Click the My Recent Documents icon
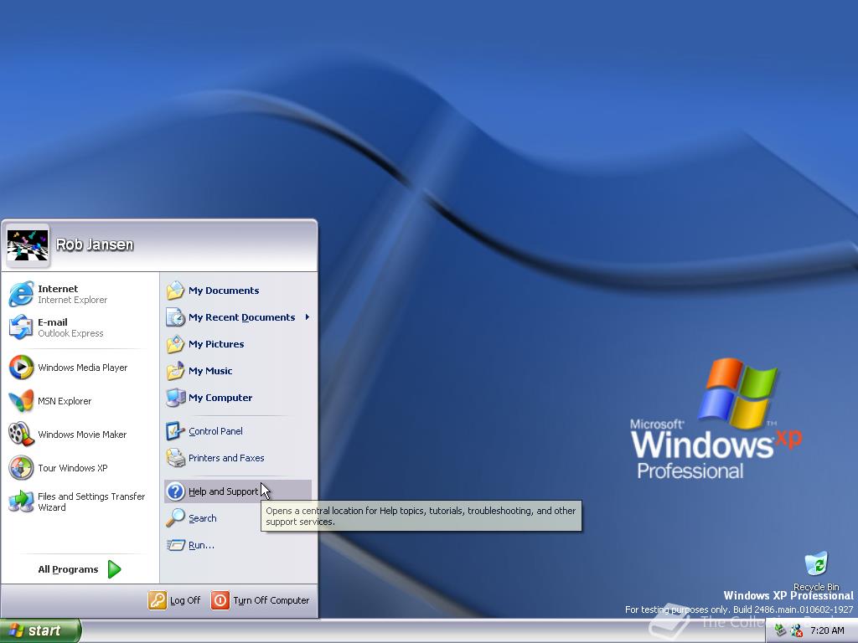Image resolution: width=858 pixels, height=643 pixels. click(x=176, y=317)
